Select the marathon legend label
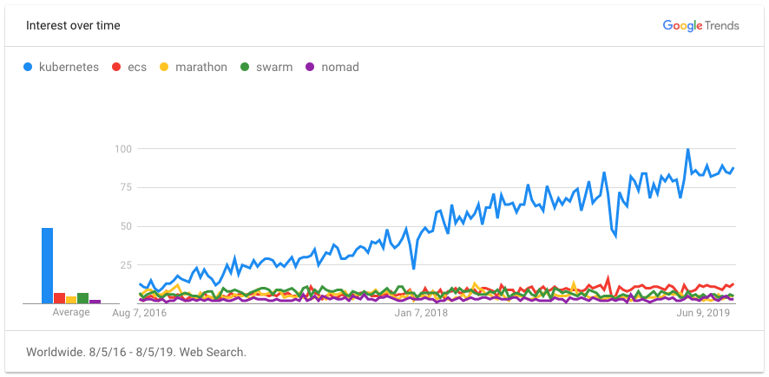This screenshot has width=769, height=377. tap(200, 67)
